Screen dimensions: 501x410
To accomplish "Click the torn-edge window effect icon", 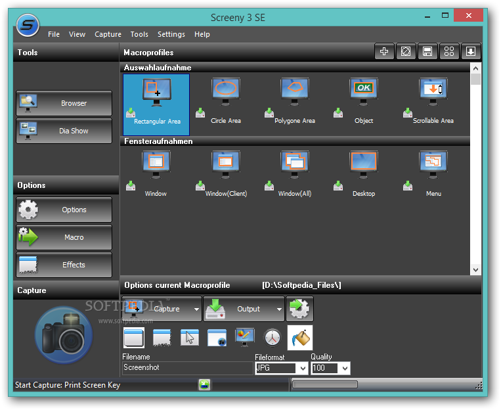I will point(162,338).
